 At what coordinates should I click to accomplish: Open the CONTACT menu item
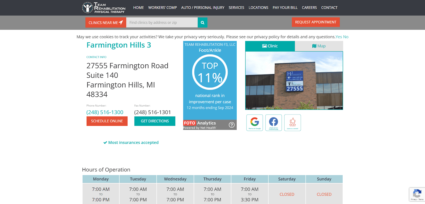tap(329, 8)
